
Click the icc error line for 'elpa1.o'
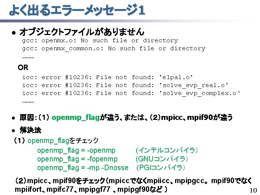click(x=108, y=77)
